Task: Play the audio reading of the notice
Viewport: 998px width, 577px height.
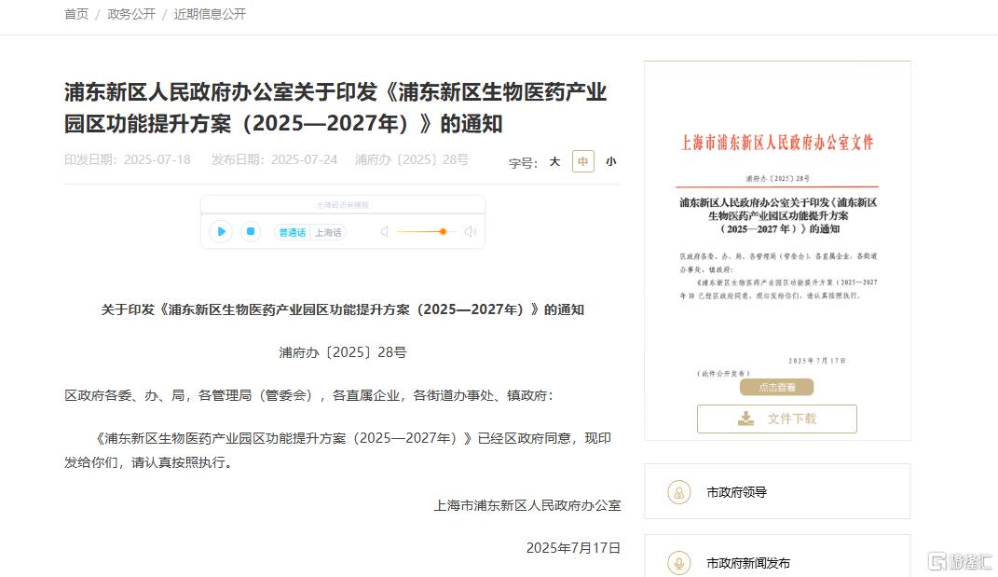Action: [x=221, y=231]
